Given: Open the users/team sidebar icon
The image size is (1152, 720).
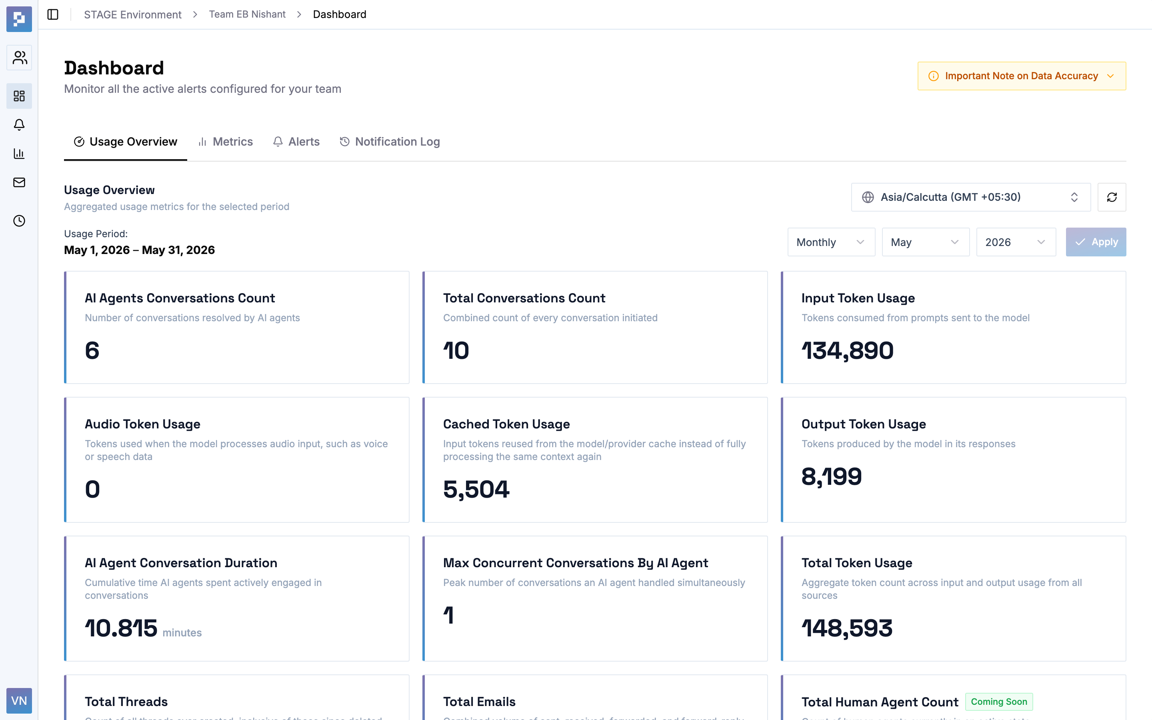Looking at the screenshot, I should (19, 58).
